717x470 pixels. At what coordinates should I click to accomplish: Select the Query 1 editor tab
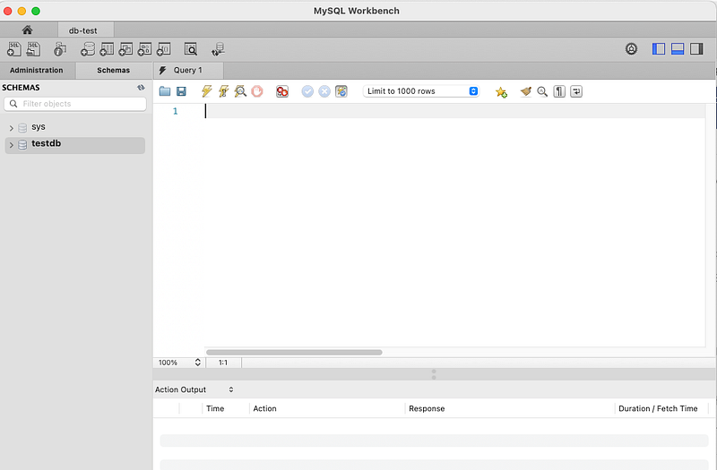(188, 71)
